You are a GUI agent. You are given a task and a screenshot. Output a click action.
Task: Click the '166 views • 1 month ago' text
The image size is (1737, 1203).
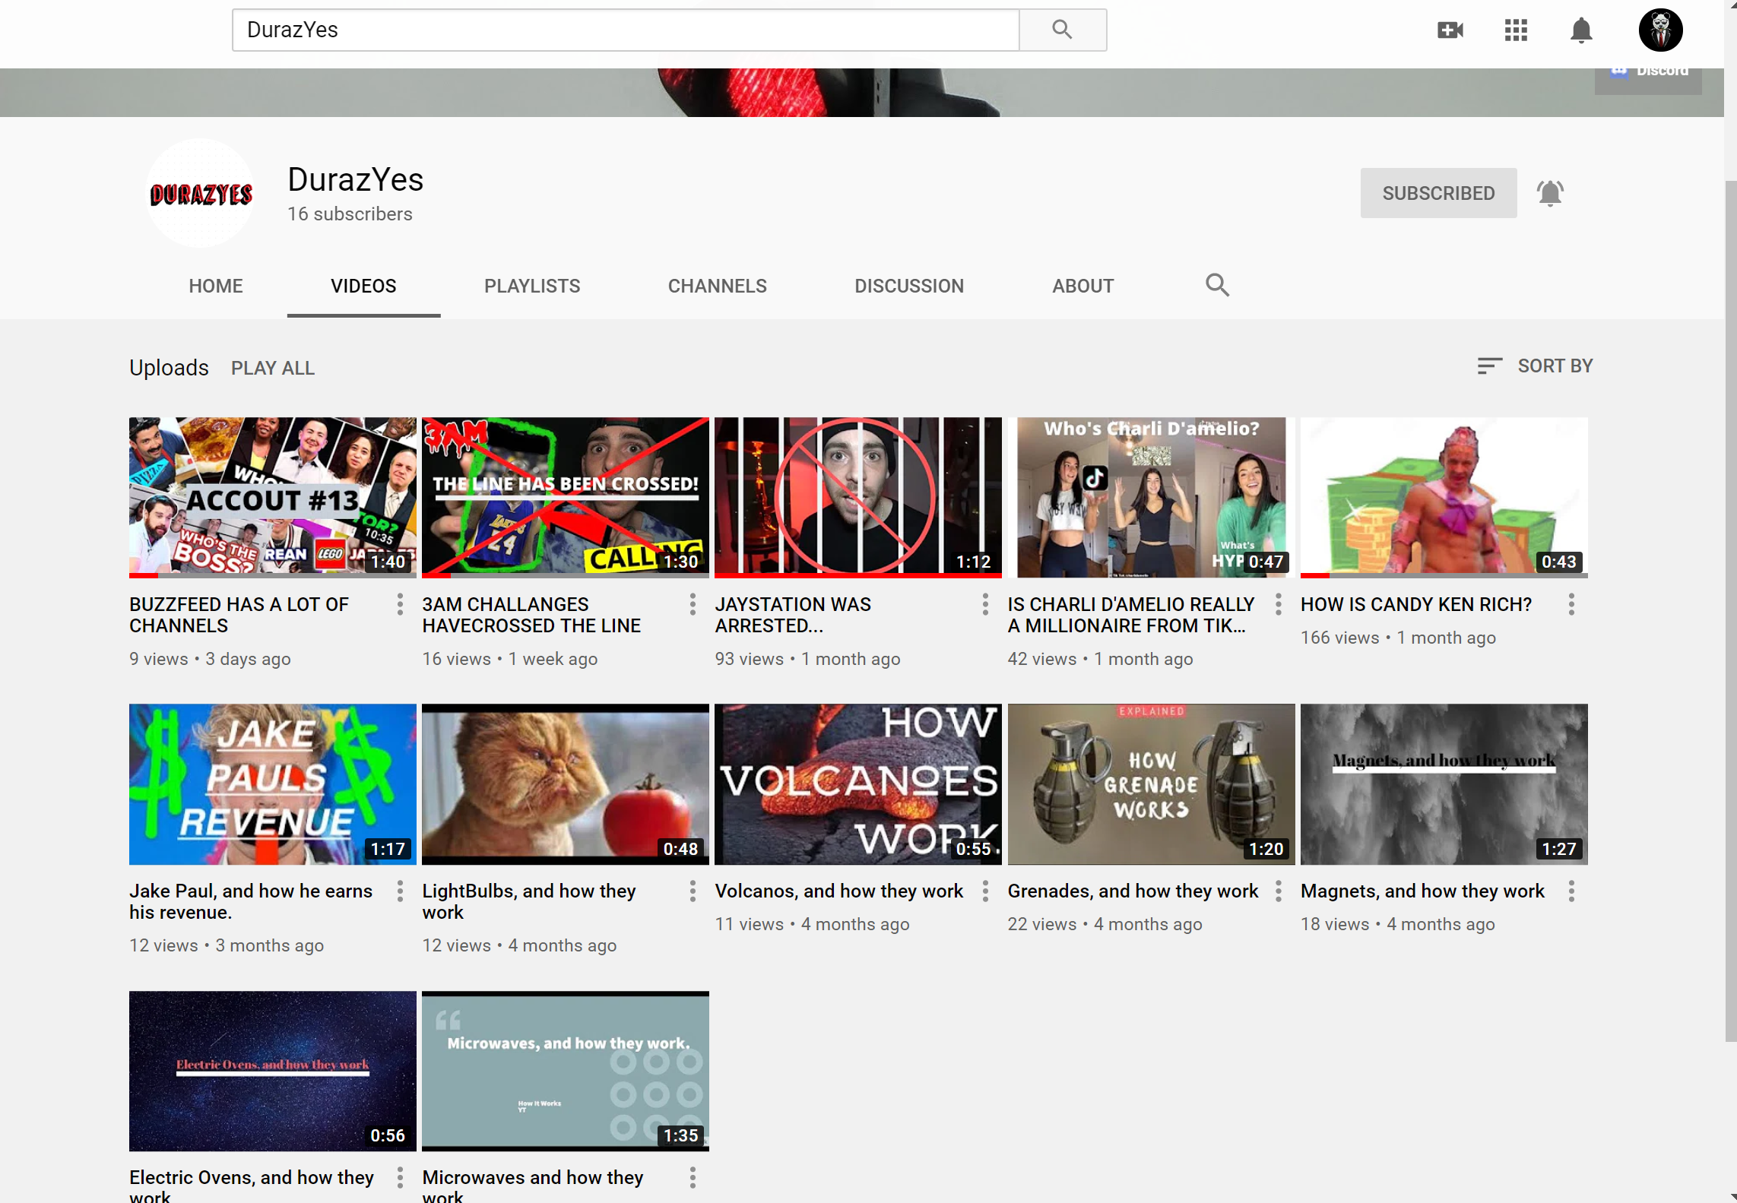[1398, 638]
